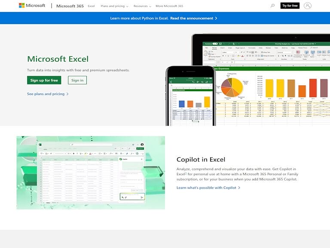Image resolution: width=330 pixels, height=248 pixels.
Task: Click the account profile avatar icon
Action: [307, 6]
